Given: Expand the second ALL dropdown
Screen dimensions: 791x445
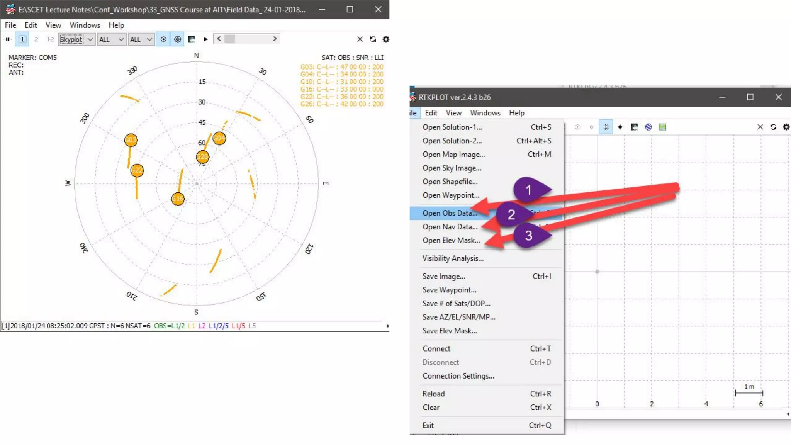Looking at the screenshot, I should coord(141,39).
